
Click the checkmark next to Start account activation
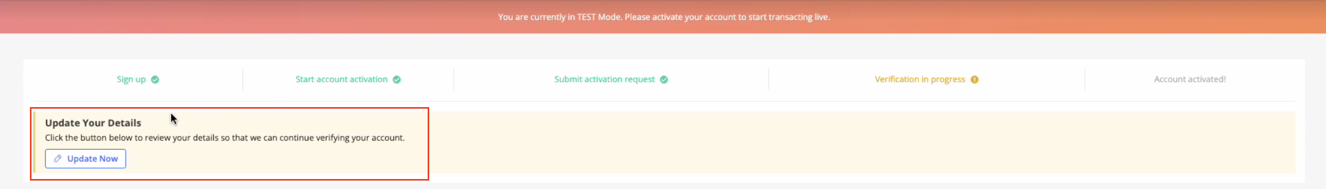(397, 80)
